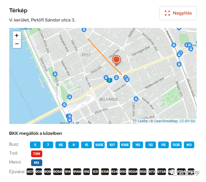Select bus line 100E badge
Viewport: 206px width, 182px height.
tap(99, 145)
